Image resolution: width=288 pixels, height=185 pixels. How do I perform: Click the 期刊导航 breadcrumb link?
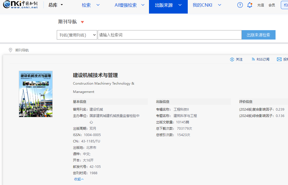coord(22,50)
